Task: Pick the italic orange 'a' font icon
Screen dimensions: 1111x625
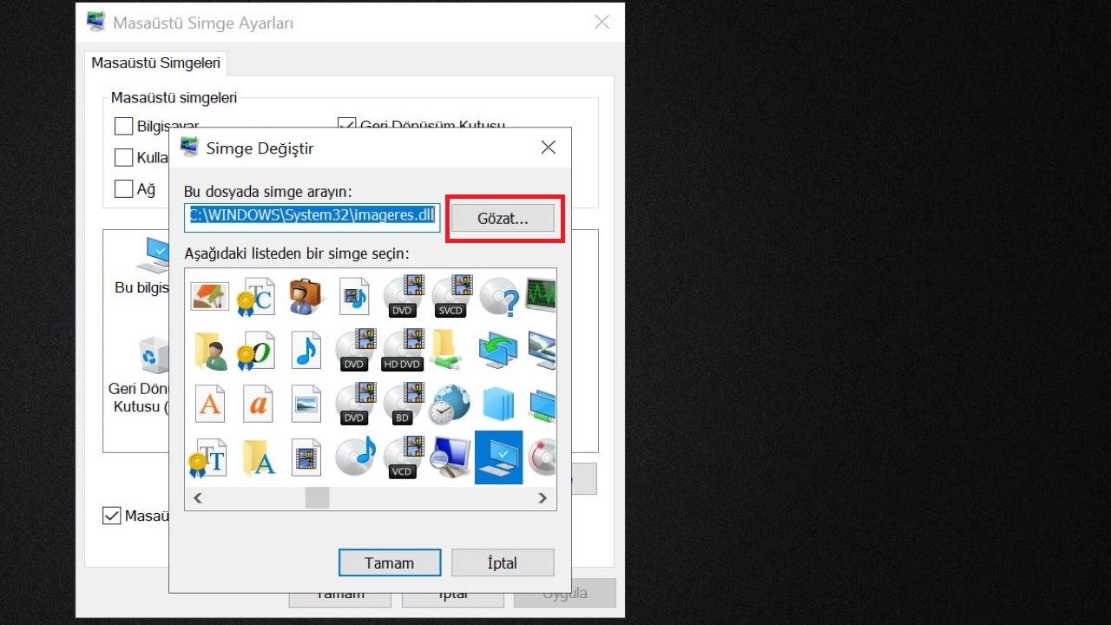Action: tap(258, 404)
